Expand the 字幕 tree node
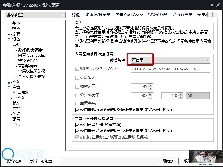Image resolution: width=223 pixels, height=167 pixels. tap(9, 34)
